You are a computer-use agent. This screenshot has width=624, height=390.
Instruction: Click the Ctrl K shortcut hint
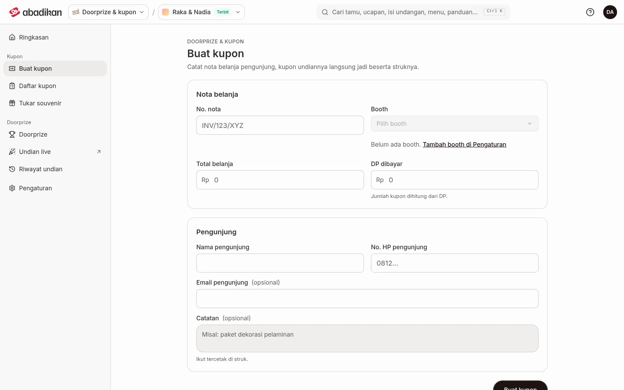click(x=494, y=11)
